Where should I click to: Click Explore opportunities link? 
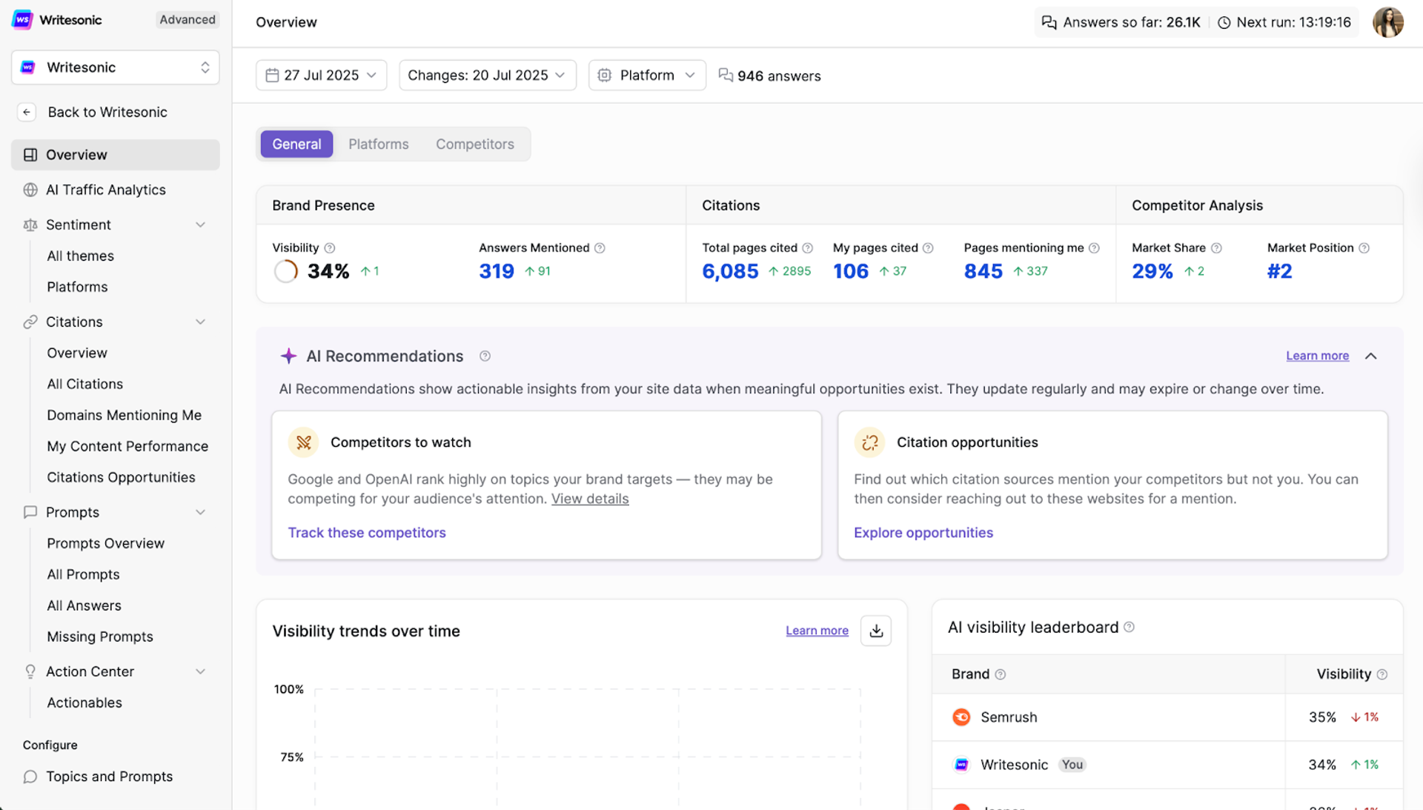[923, 533]
